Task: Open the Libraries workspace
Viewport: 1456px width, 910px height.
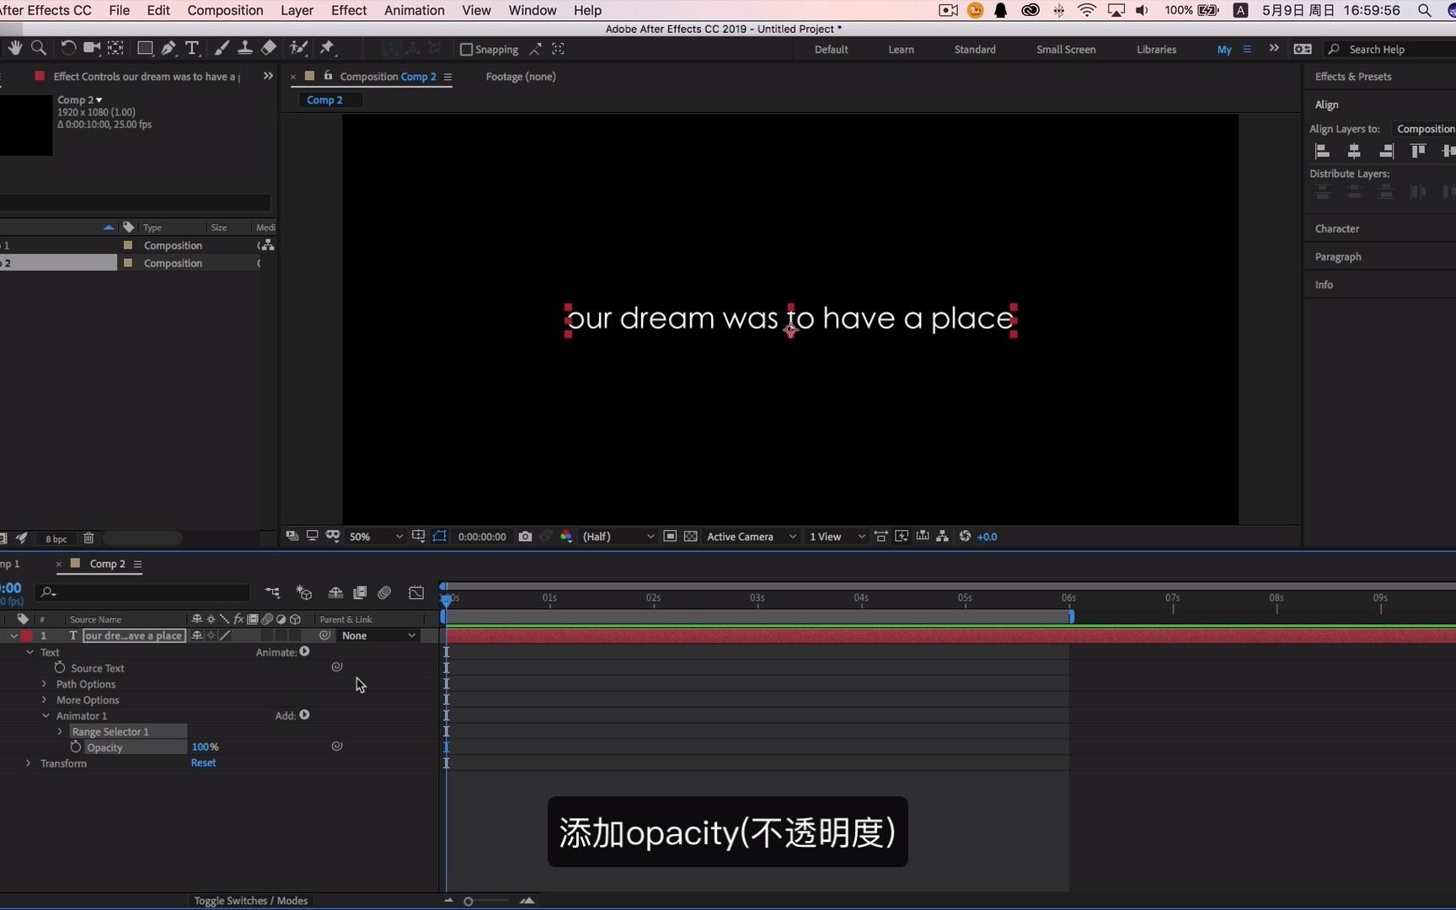Action: [1156, 49]
